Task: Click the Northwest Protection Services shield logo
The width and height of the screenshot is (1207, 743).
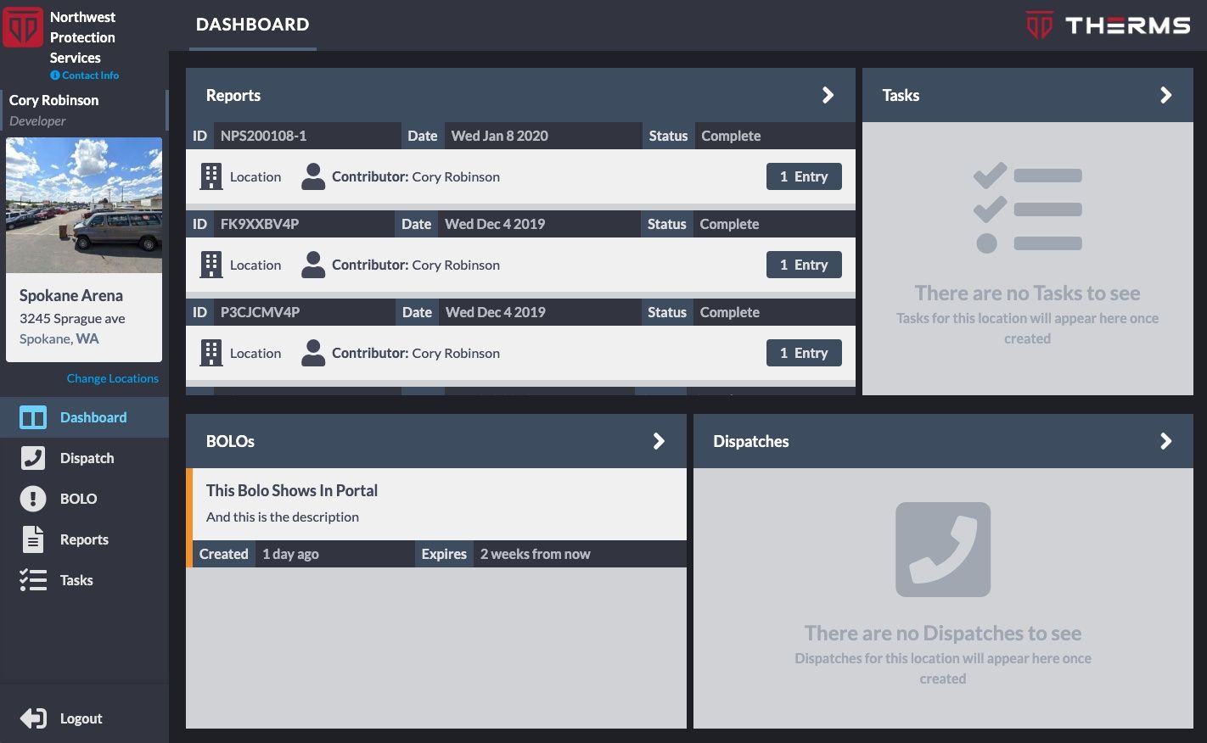Action: click(x=23, y=26)
